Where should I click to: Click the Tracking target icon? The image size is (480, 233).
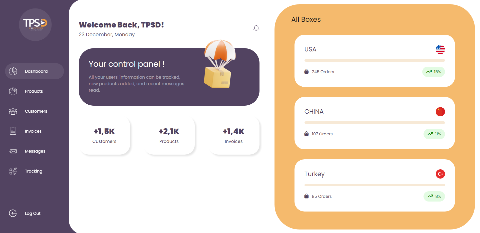click(13, 171)
